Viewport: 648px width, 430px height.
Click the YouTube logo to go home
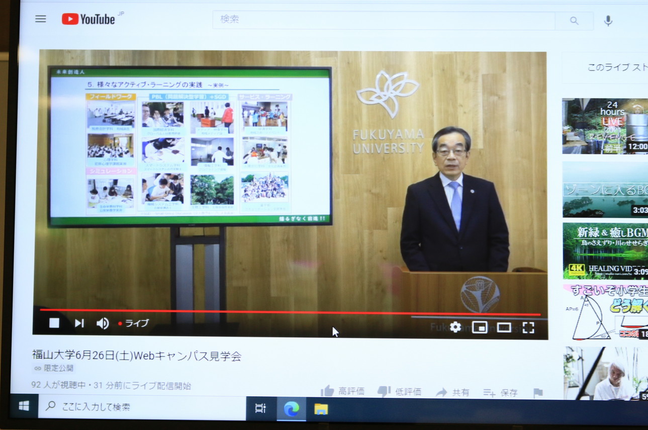[x=89, y=19]
